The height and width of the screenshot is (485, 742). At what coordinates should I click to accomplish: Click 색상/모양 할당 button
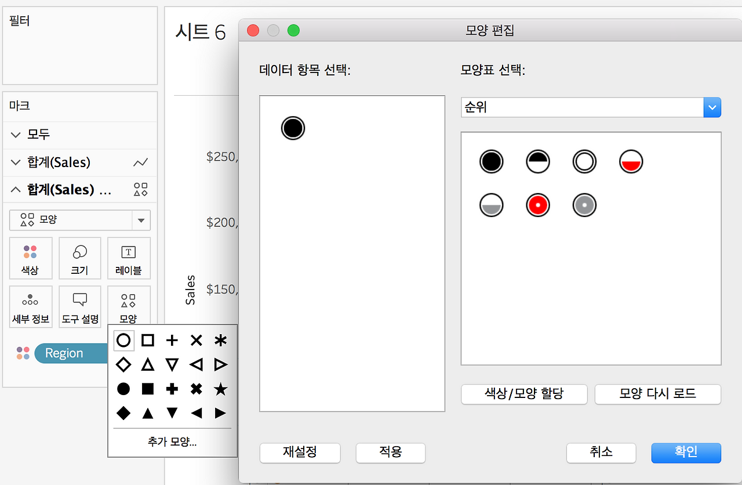[x=524, y=394]
